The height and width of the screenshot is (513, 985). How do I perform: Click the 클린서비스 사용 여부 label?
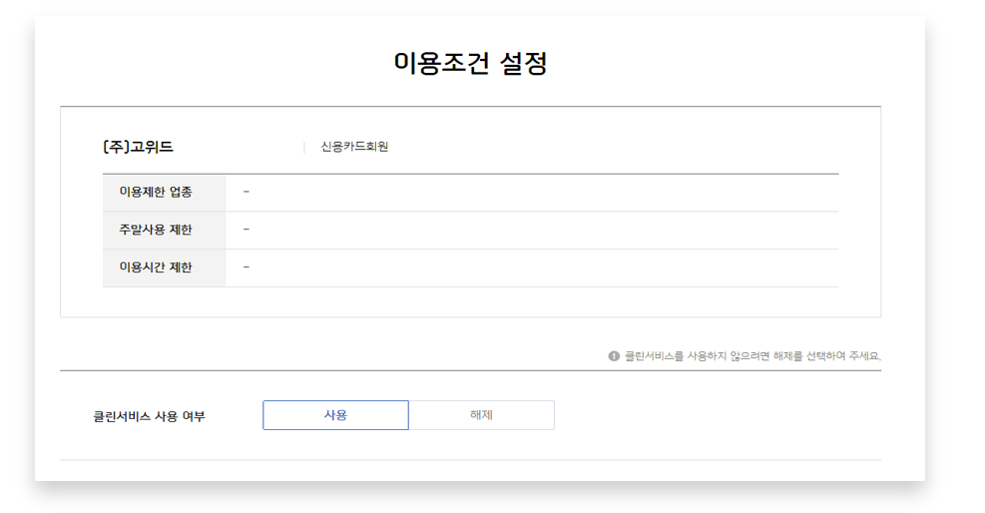pos(149,416)
